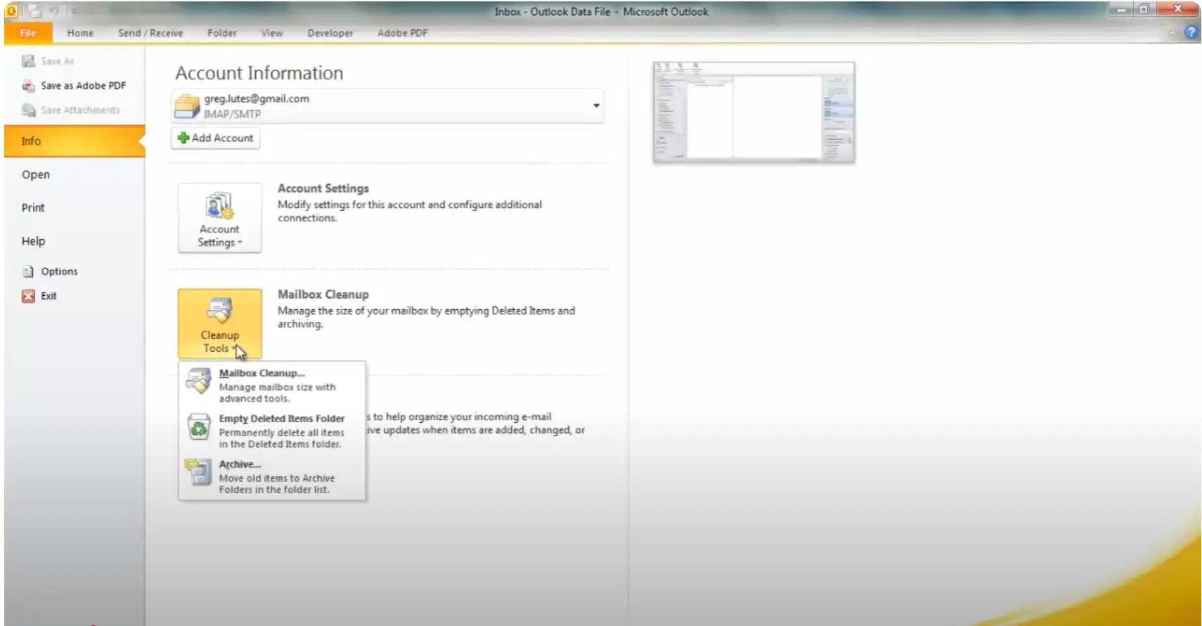This screenshot has width=1202, height=626.
Task: Click the green plus Add Account icon
Action: pyautogui.click(x=183, y=138)
